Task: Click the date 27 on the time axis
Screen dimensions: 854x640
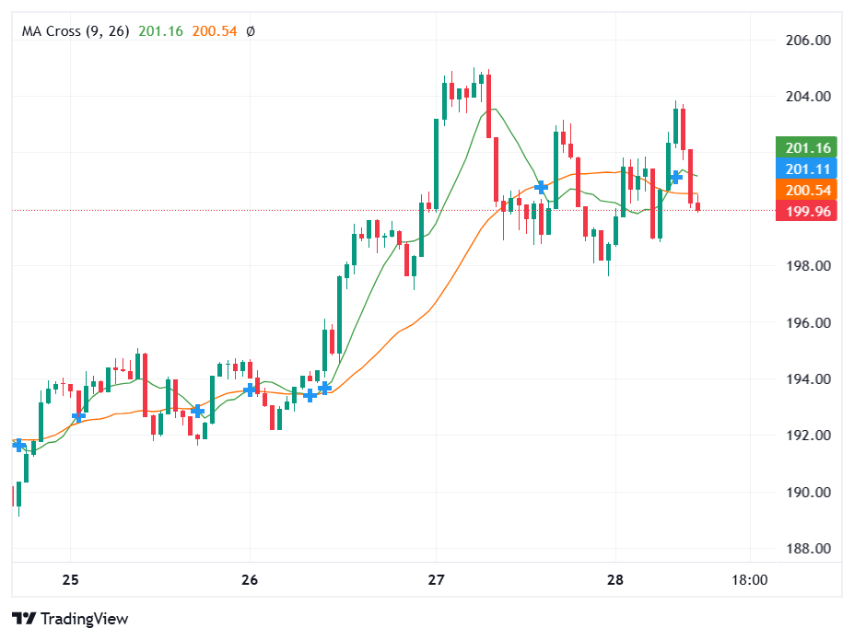Action: pos(437,580)
